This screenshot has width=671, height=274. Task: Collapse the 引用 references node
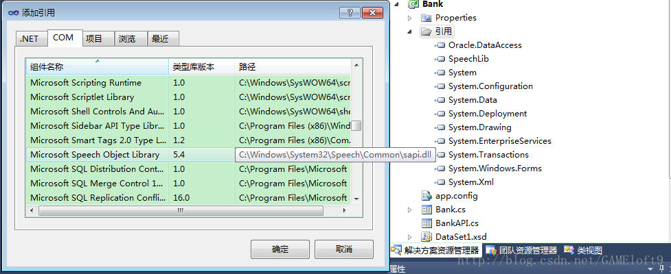coord(409,32)
